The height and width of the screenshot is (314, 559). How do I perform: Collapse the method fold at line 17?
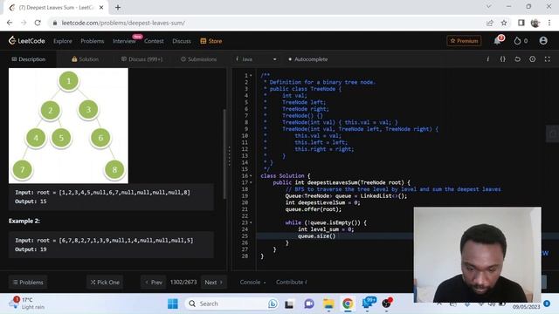click(x=251, y=182)
